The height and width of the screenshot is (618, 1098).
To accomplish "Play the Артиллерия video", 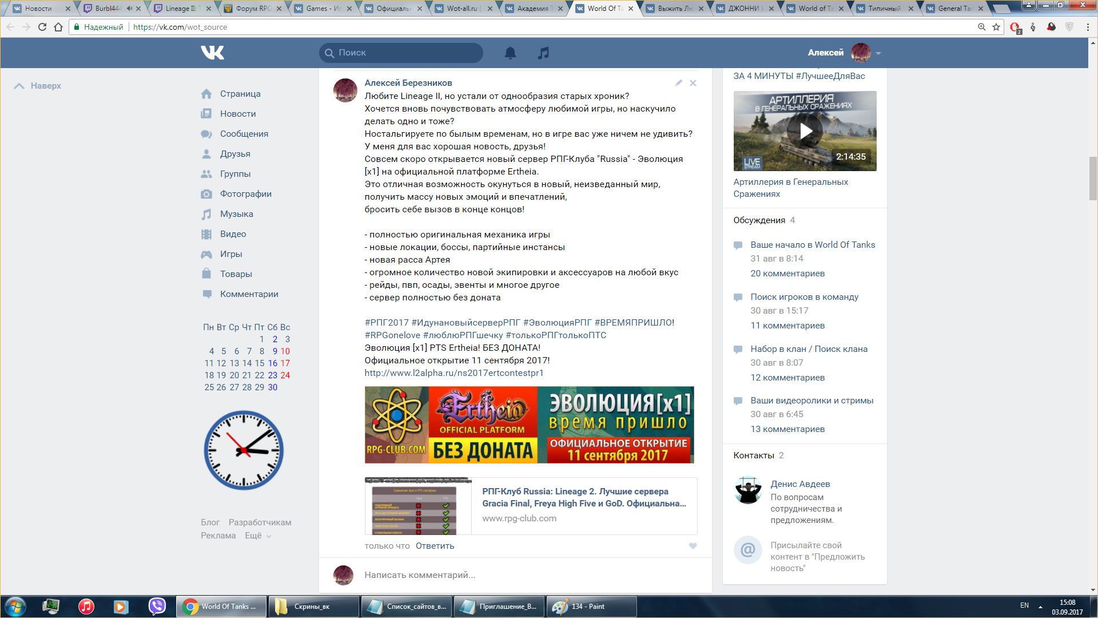I will [x=805, y=131].
